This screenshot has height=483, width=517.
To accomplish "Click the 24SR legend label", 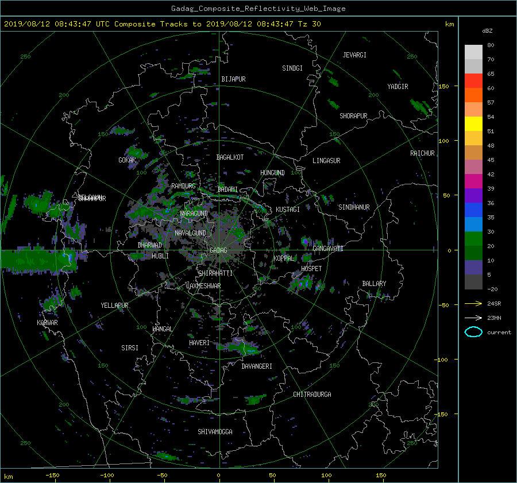I will [494, 304].
